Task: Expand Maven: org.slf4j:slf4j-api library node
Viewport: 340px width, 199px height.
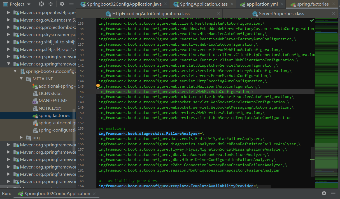Action: point(8,49)
